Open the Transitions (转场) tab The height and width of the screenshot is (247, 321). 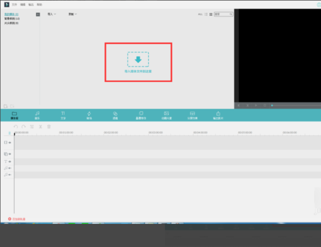89,115
